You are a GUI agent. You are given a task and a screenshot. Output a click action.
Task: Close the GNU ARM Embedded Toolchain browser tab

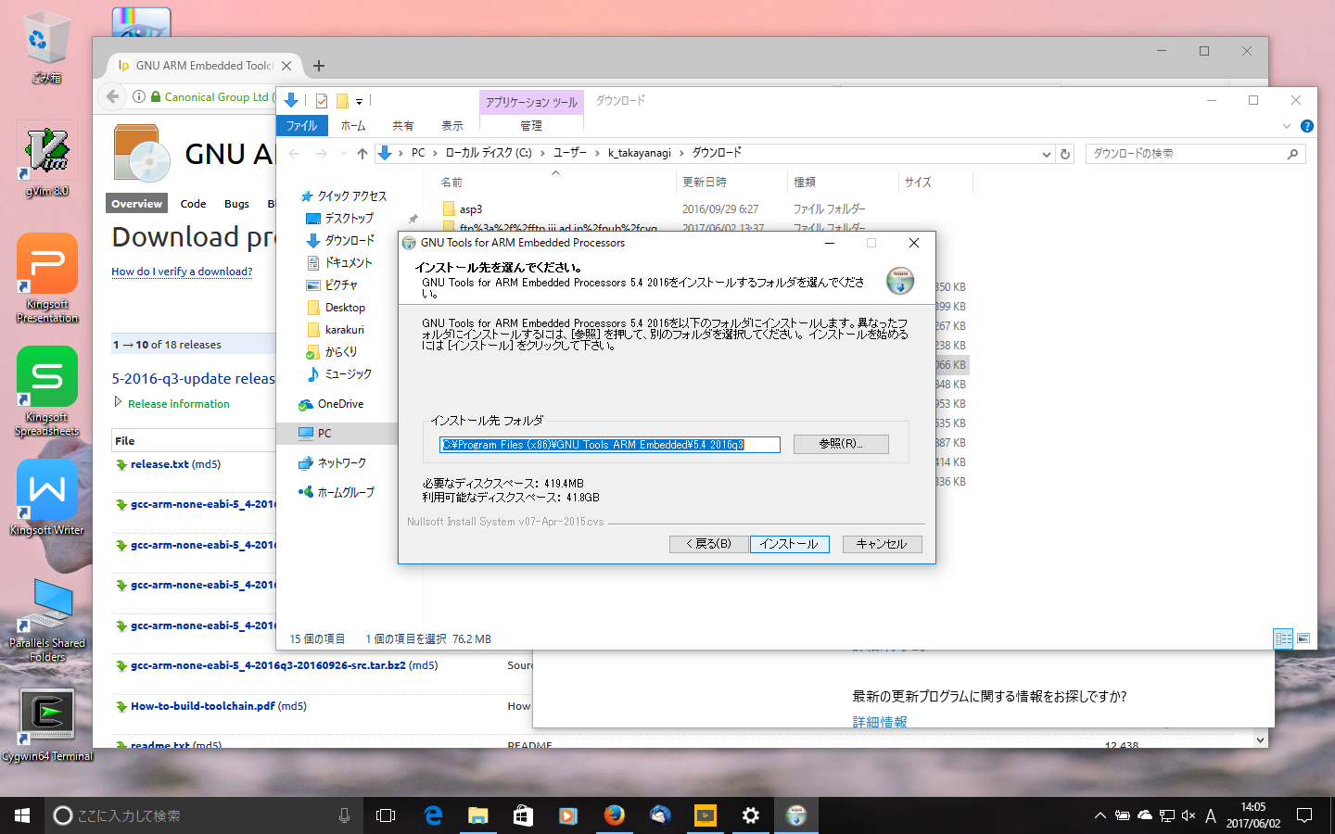coord(286,66)
